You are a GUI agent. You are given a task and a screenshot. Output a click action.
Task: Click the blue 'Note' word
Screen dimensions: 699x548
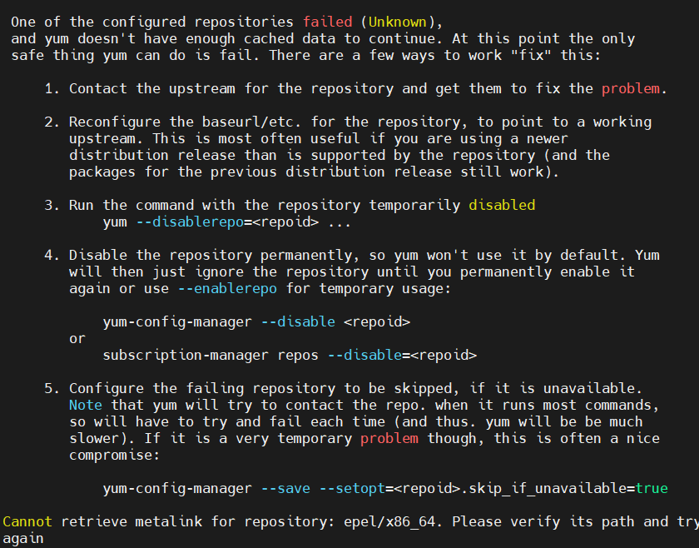[86, 406]
